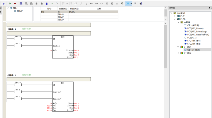212x118 pixels.
Task: Click the magnifier zoom icon
Action: (x=122, y=3)
